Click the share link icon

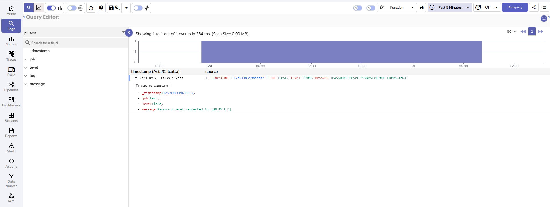[x=534, y=7]
